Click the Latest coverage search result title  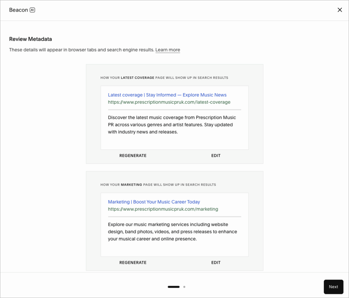(167, 95)
